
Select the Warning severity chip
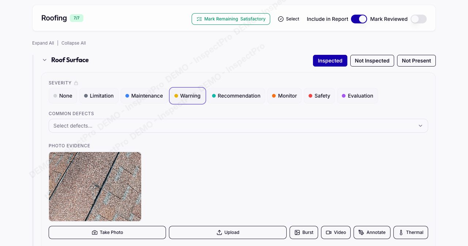[188, 96]
